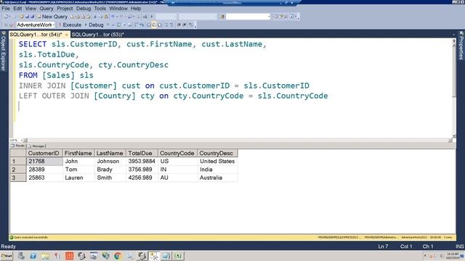Open the toolbar search combo box
This screenshot has width=465, height=261.
248,17
